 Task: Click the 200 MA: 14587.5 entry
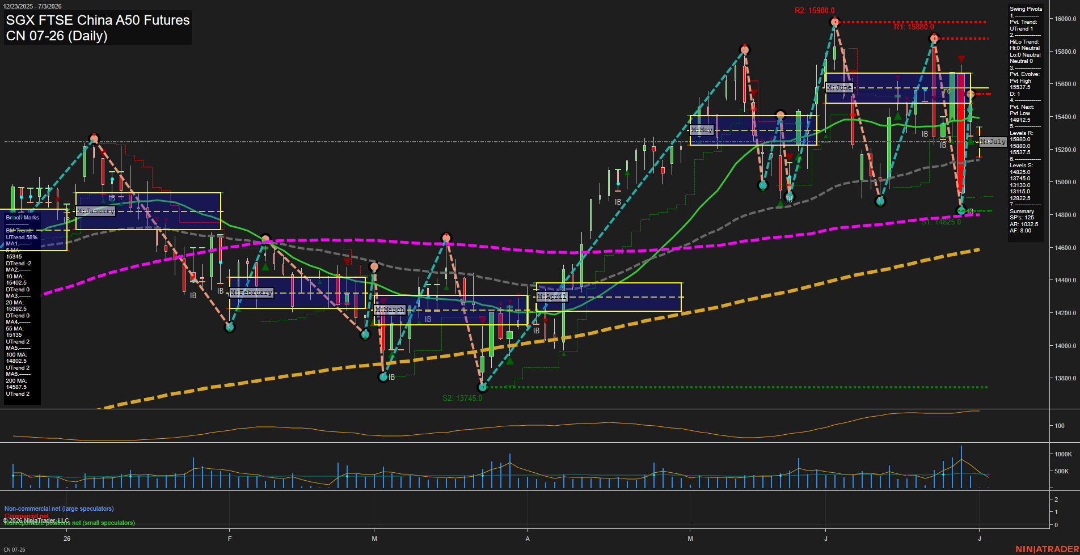click(x=16, y=384)
